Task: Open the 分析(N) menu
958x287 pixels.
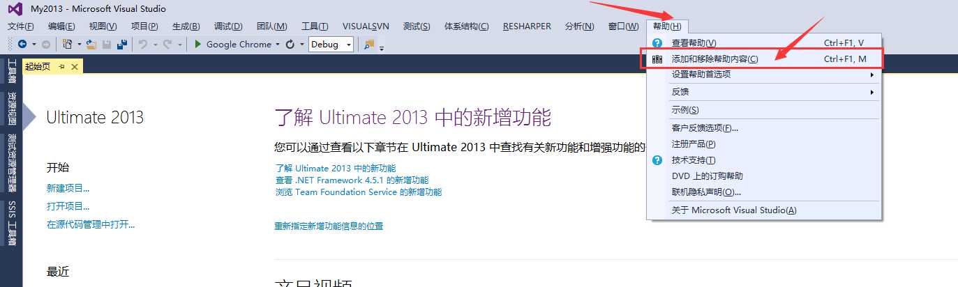Action: click(x=579, y=26)
